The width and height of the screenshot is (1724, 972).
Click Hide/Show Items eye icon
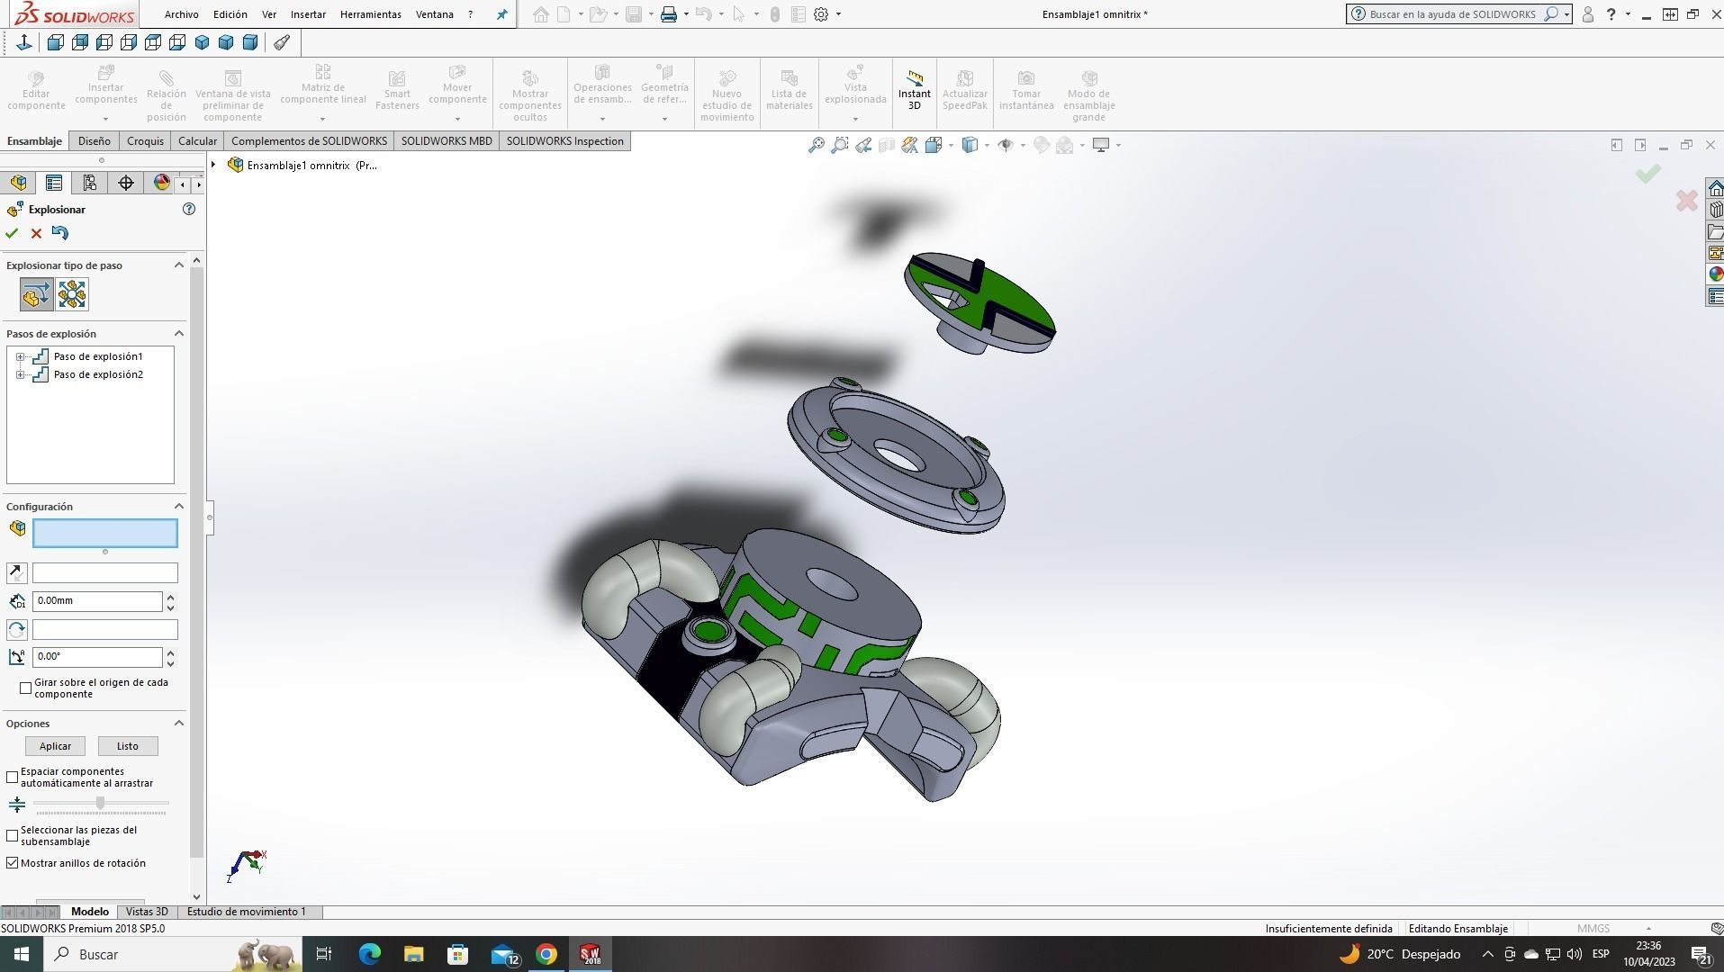[x=1006, y=145]
